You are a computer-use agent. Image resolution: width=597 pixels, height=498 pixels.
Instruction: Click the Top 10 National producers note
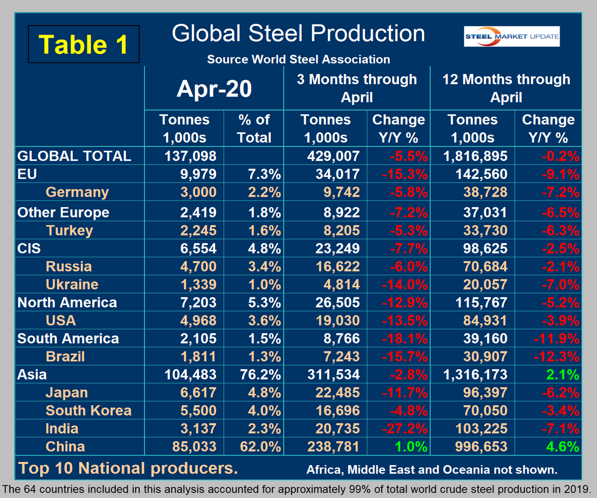(128, 468)
